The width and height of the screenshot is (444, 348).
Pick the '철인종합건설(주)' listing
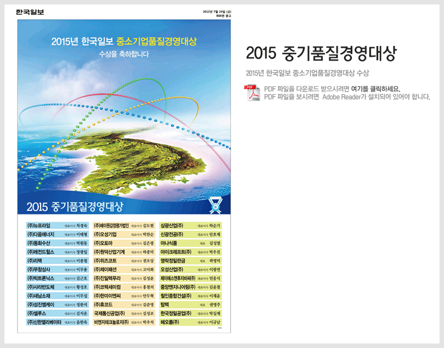(191, 296)
